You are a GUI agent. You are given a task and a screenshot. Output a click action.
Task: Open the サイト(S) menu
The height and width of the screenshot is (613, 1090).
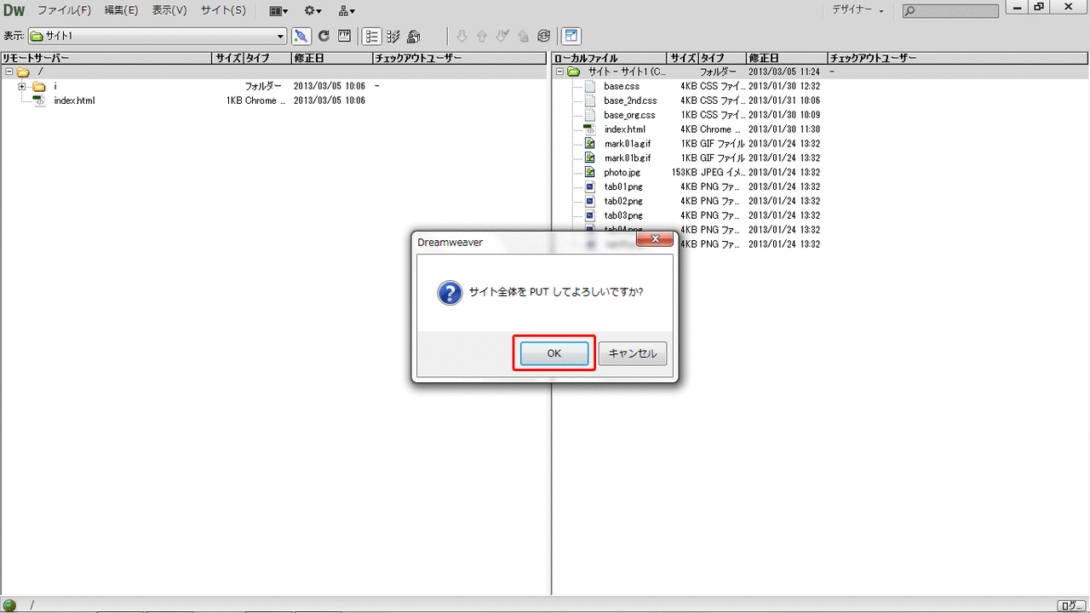[x=223, y=10]
